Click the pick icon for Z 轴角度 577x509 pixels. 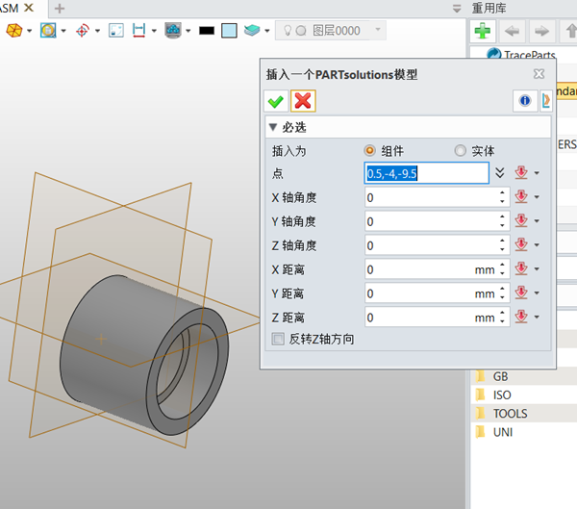pyautogui.click(x=521, y=244)
